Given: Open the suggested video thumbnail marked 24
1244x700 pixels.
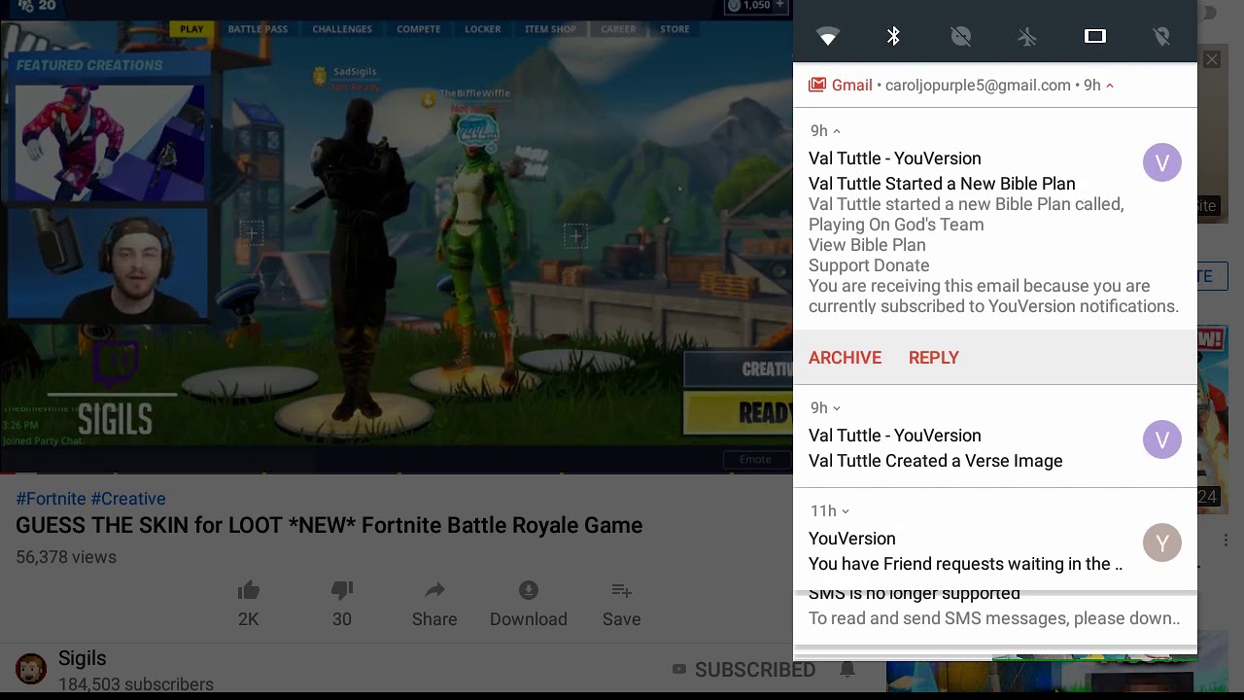Looking at the screenshot, I should click(x=1213, y=418).
